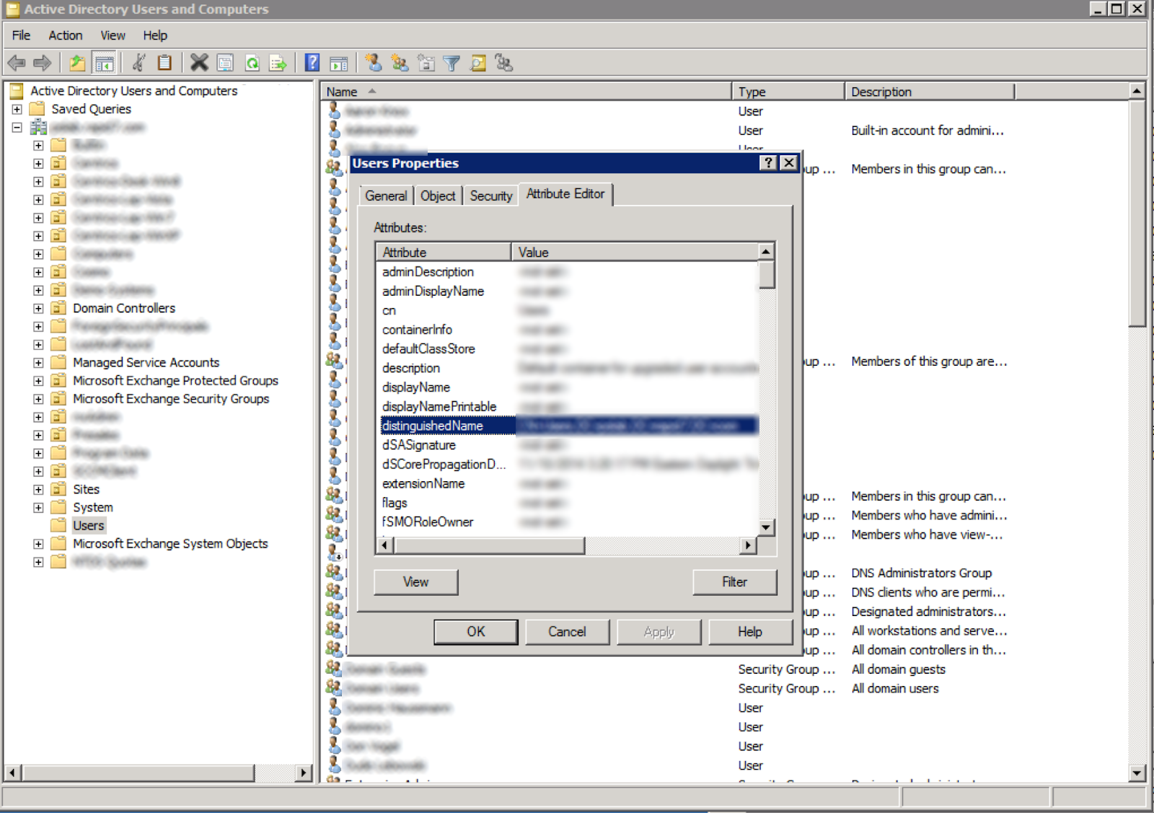Viewport: 1154px width, 813px height.
Task: Select the Attribute Editor tab
Action: point(565,194)
